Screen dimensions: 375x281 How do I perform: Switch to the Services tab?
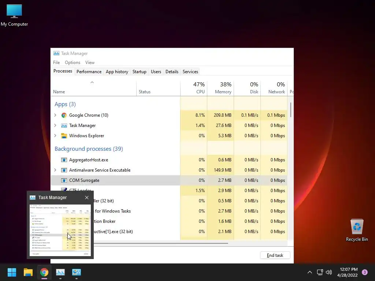190,72
